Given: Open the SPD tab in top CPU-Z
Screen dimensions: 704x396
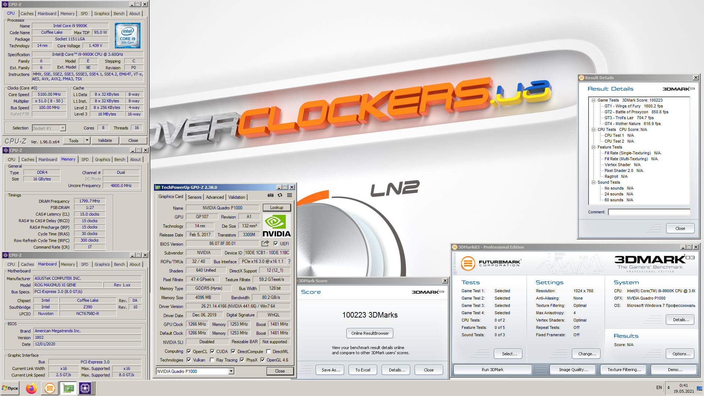Looking at the screenshot, I should (84, 14).
